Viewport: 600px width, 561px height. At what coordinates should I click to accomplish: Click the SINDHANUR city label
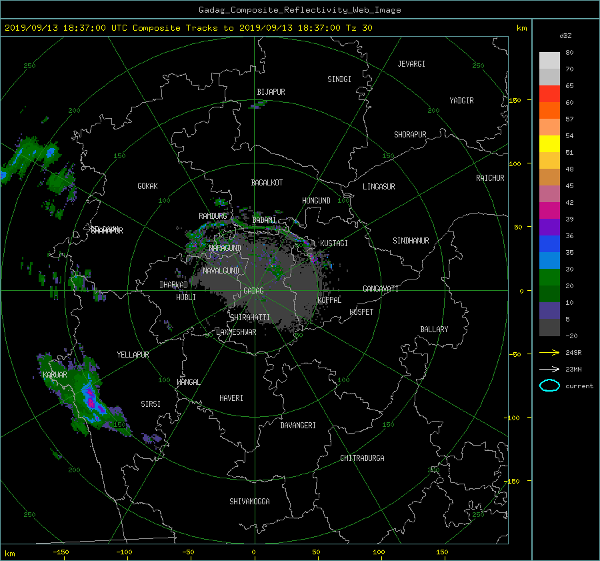pos(411,241)
